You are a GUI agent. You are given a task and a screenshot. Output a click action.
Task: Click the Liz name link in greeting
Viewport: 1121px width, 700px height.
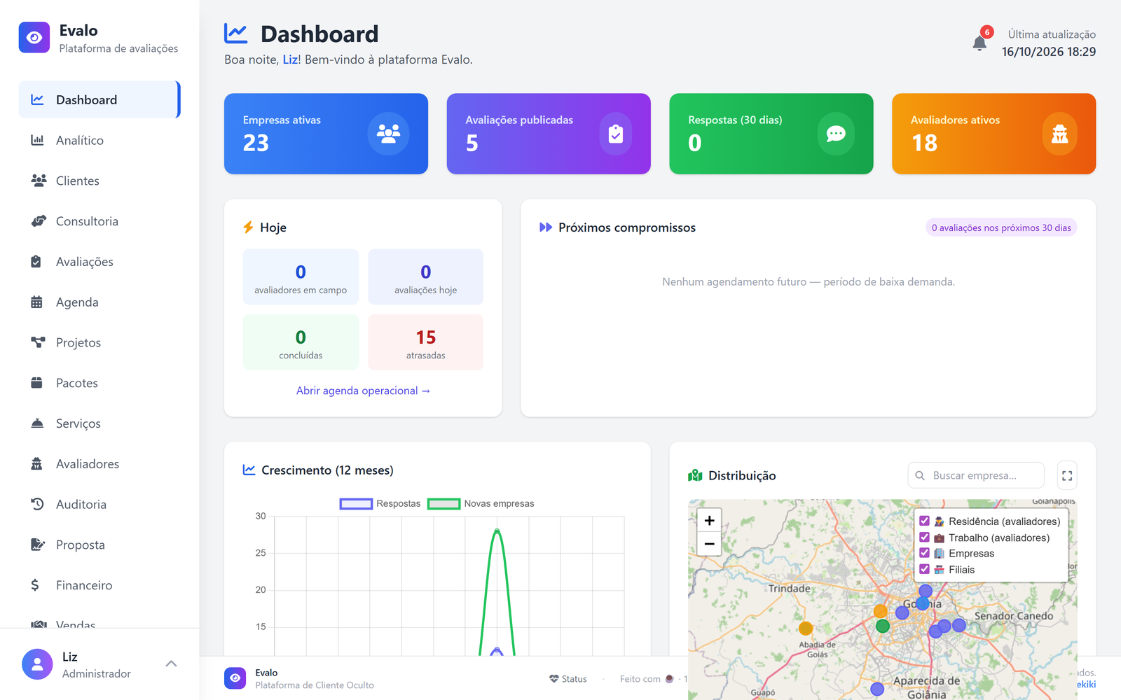290,59
